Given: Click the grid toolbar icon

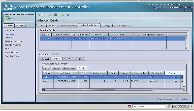Looking at the screenshot, I should [56, 15].
